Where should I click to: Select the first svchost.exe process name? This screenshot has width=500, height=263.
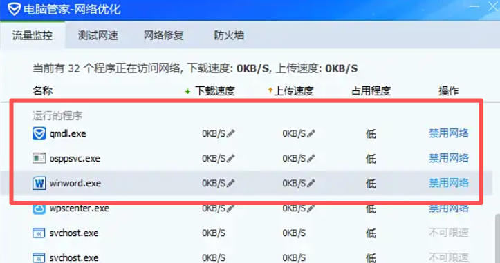point(74,233)
